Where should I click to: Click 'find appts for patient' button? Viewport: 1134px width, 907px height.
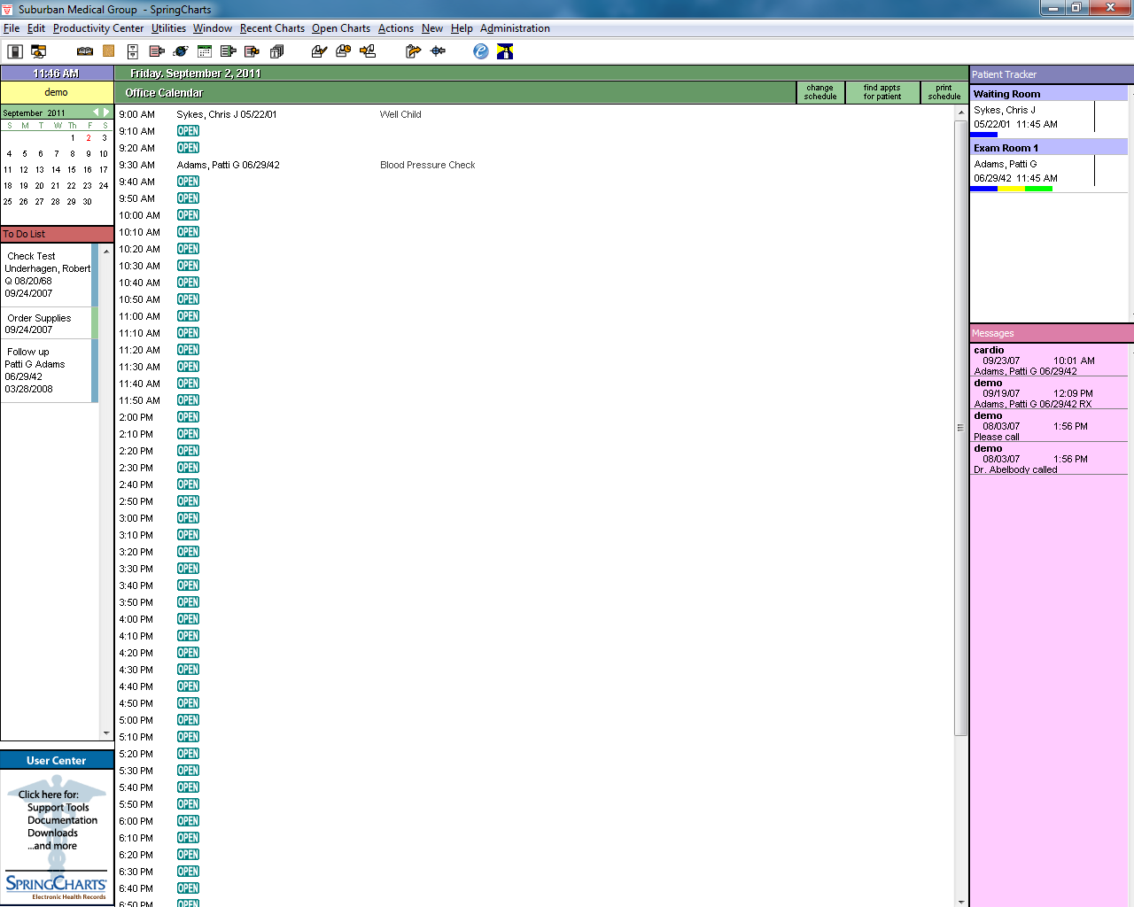882,92
